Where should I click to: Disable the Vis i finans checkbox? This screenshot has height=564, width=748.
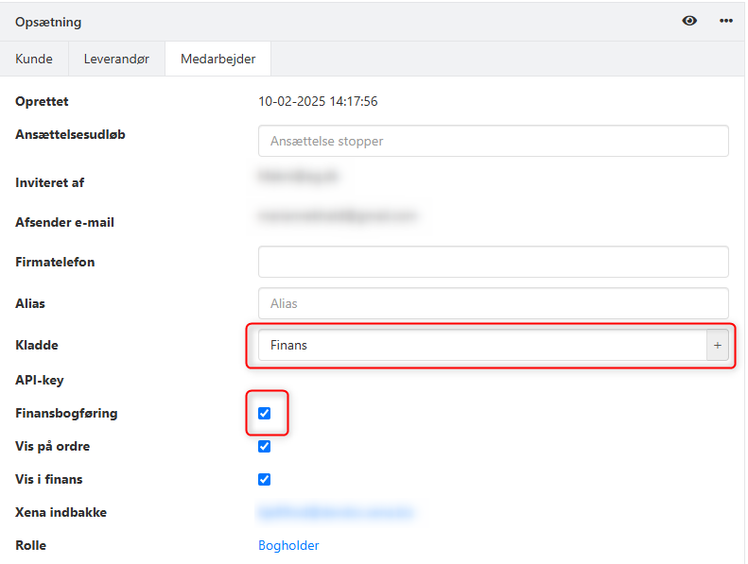click(x=265, y=479)
